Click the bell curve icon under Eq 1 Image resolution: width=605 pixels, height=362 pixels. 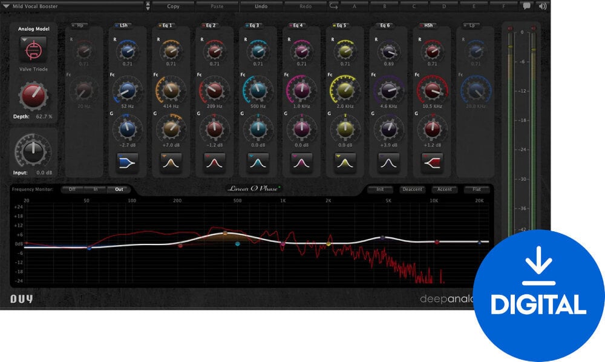(x=171, y=162)
